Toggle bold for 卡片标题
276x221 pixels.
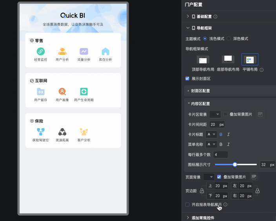click(221, 134)
